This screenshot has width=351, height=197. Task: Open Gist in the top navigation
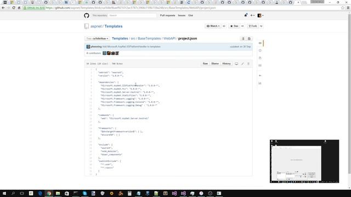[190, 15]
